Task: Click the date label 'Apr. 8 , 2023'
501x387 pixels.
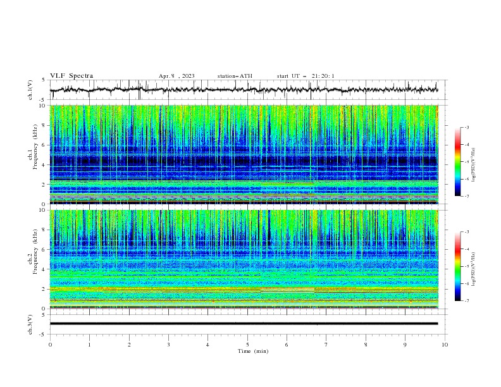Action: (176, 76)
